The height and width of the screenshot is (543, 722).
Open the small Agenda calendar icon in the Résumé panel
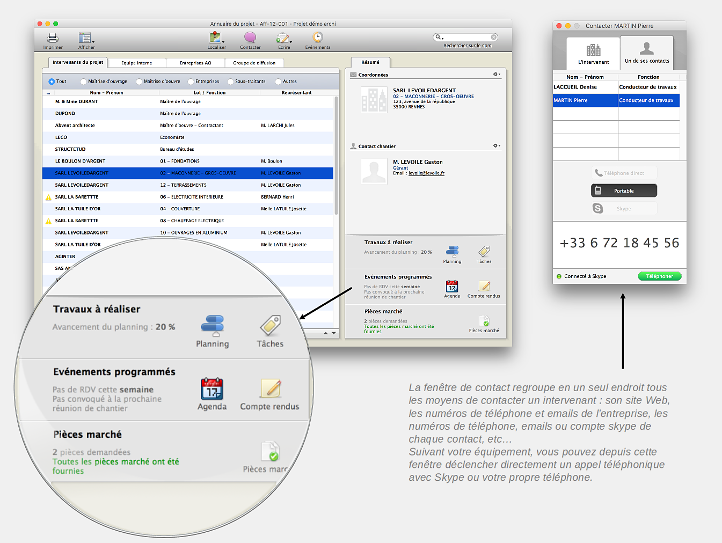point(452,286)
